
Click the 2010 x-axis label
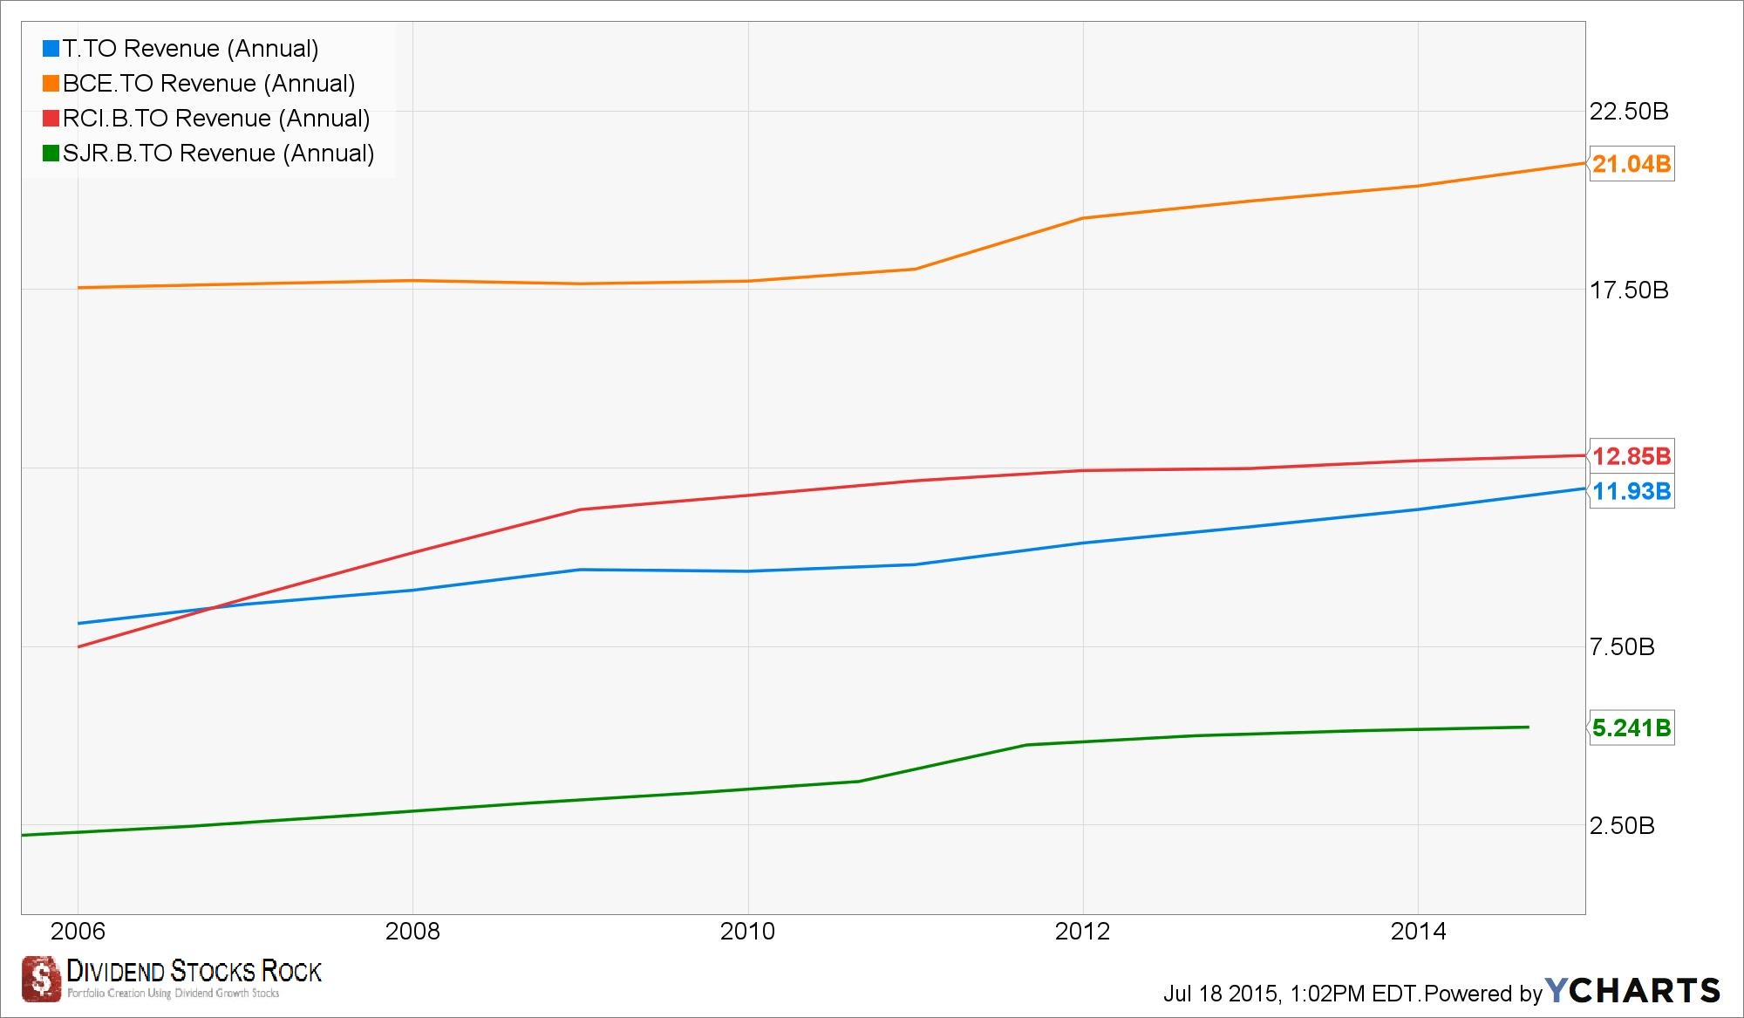747,932
